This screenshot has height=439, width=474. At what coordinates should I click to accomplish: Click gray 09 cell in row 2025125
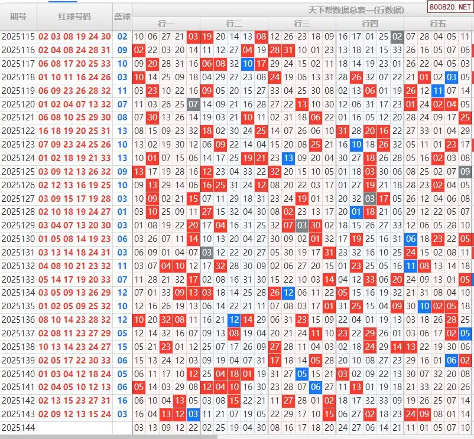pyautogui.click(x=465, y=172)
